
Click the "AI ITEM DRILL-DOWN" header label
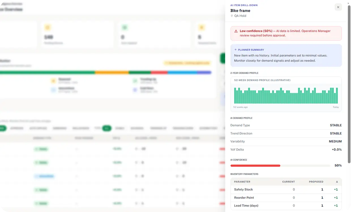click(x=244, y=5)
